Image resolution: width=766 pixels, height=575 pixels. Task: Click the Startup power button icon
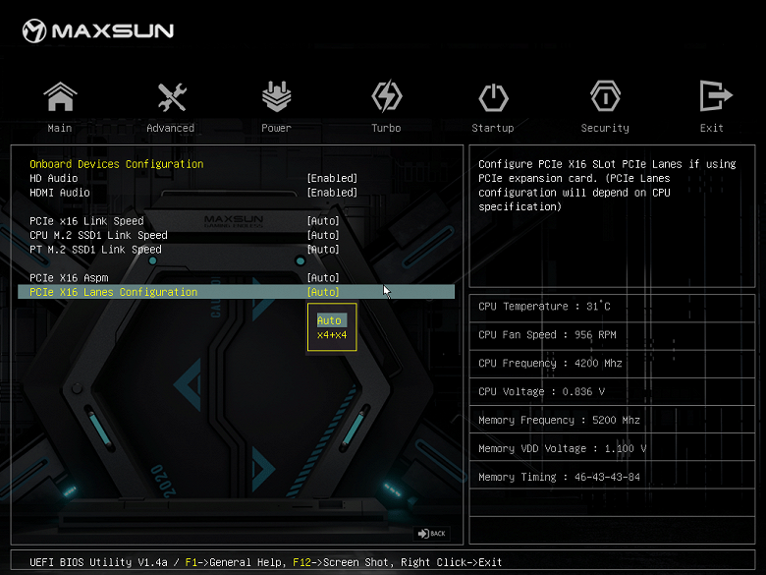coord(493,97)
